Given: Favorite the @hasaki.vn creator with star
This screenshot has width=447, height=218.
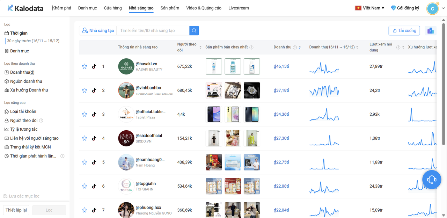Looking at the screenshot, I should click(85, 66).
